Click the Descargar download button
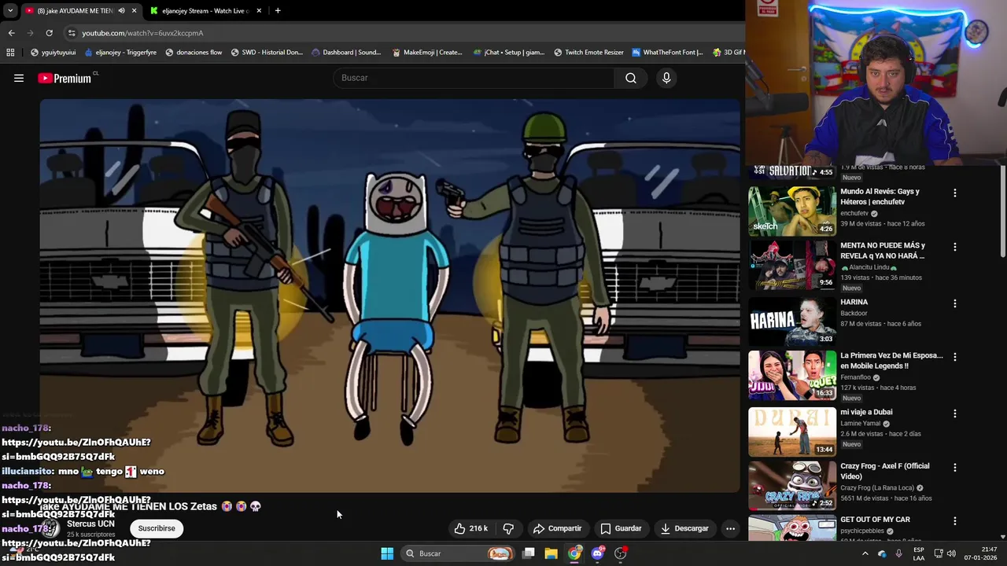The image size is (1007, 566). [684, 528]
